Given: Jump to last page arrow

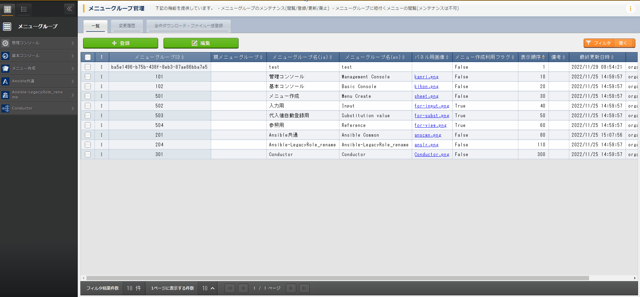Looking at the screenshot, I should coord(304,288).
